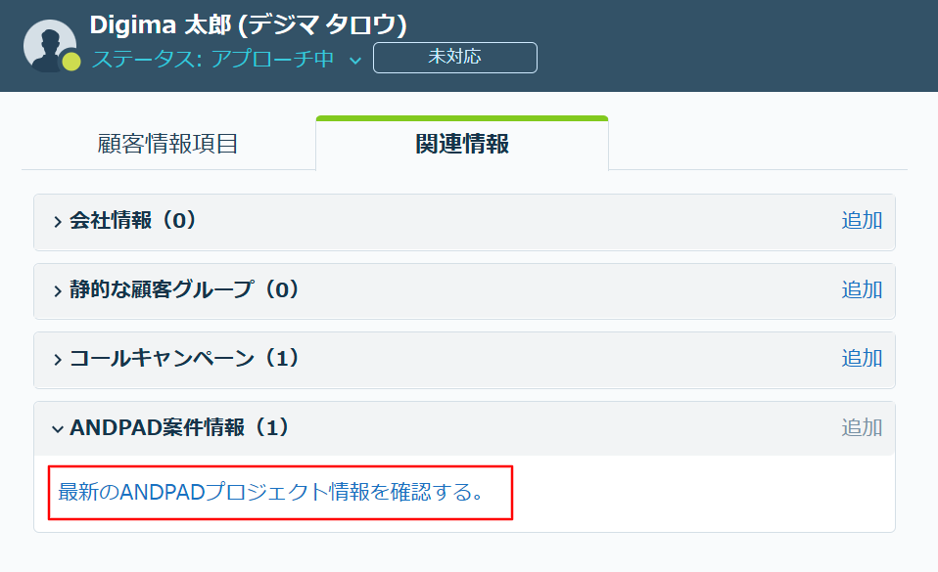Screen dimensions: 938x572
Task: Collapse the ANDPAD案件情報 (1) chevron
Action: [58, 429]
